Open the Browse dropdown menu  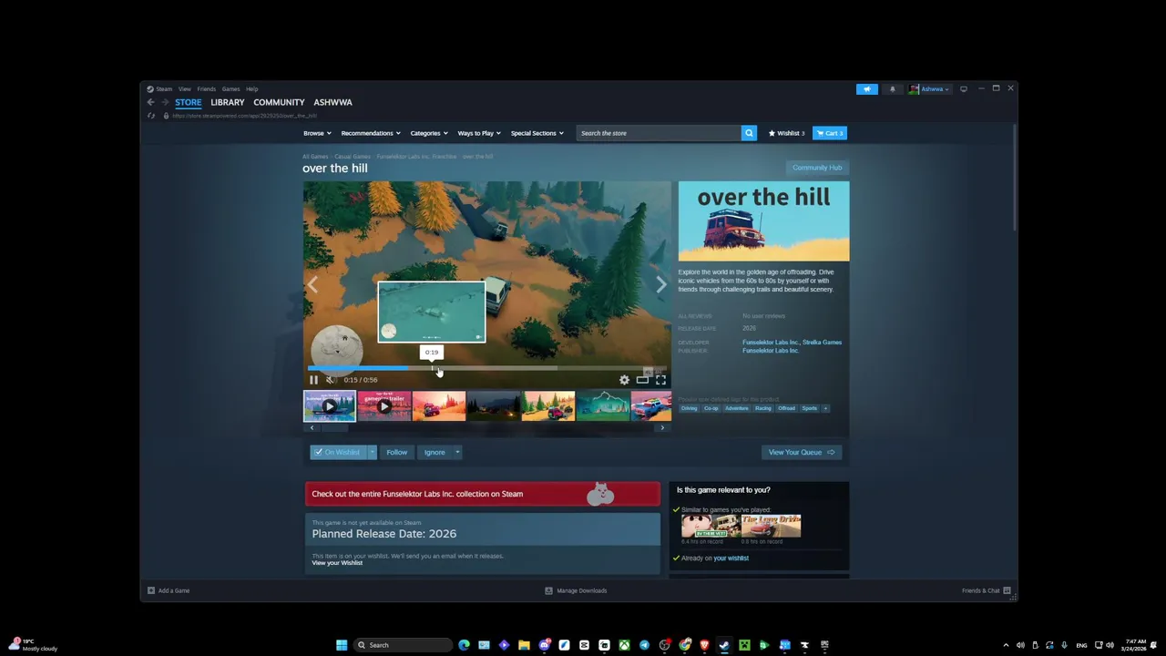(x=317, y=133)
